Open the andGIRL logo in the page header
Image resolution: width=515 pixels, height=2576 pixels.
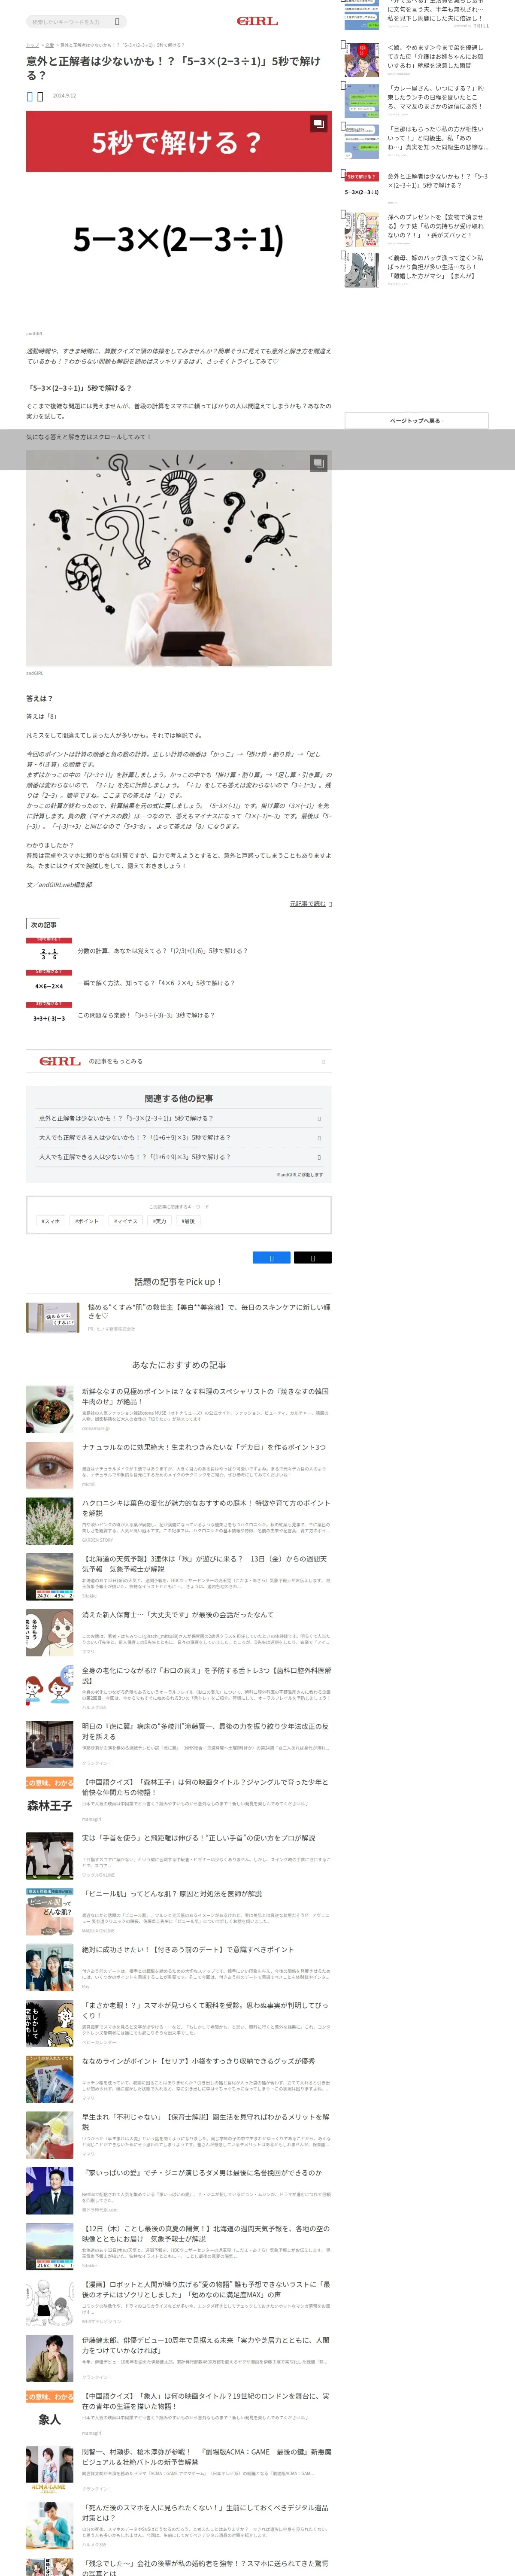click(257, 21)
